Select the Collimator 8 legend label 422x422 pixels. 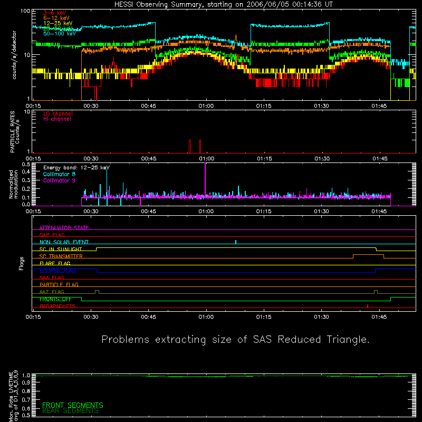59,174
